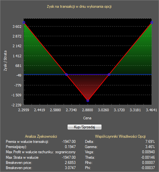Select the top-left payoff curve marker
The height and width of the screenshot is (172, 159).
pos(24,23)
